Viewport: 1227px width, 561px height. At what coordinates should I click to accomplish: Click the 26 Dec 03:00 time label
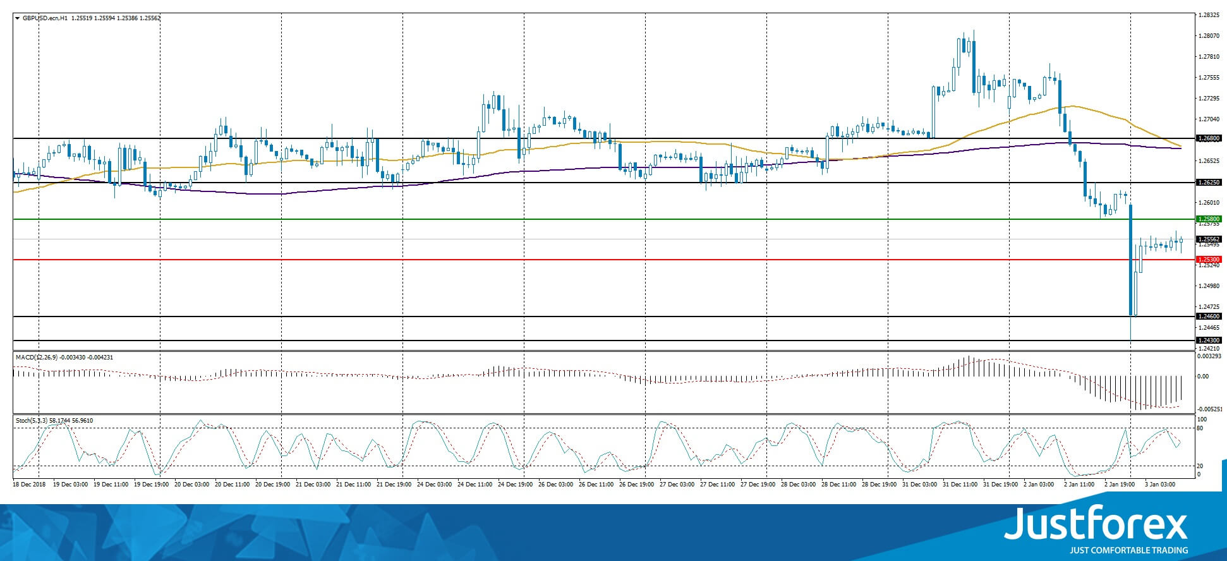tap(556, 485)
